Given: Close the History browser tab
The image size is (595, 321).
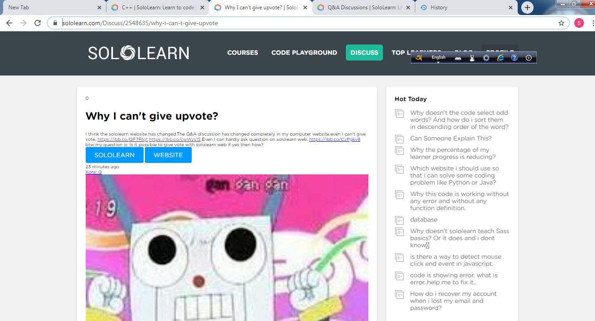Looking at the screenshot, I should click(511, 8).
